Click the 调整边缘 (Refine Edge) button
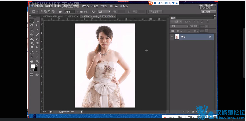The image size is (246, 121). pos(155,12)
